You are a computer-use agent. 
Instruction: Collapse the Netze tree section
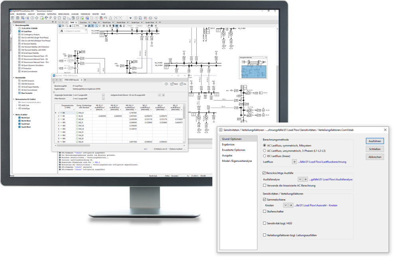[14, 115]
